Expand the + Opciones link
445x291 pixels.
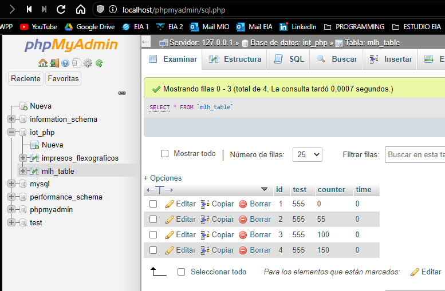(163, 178)
